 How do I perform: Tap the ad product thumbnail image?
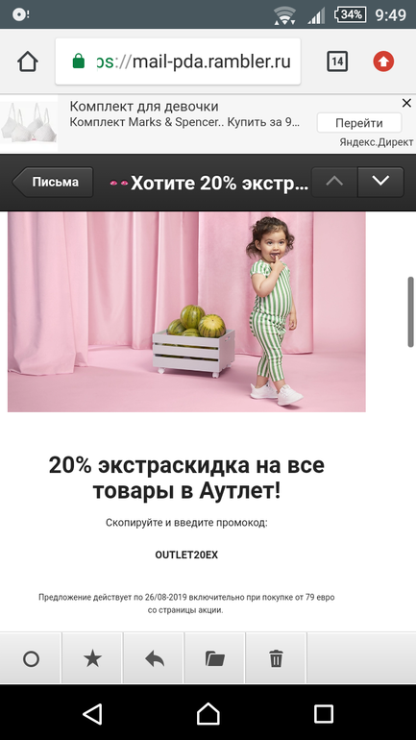[29, 124]
